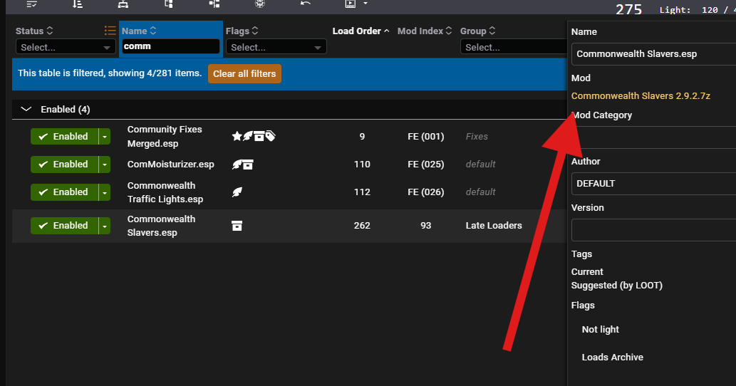Open status dropdown arrow for ComMoisturizer.esp
The image size is (736, 386).
click(x=105, y=164)
